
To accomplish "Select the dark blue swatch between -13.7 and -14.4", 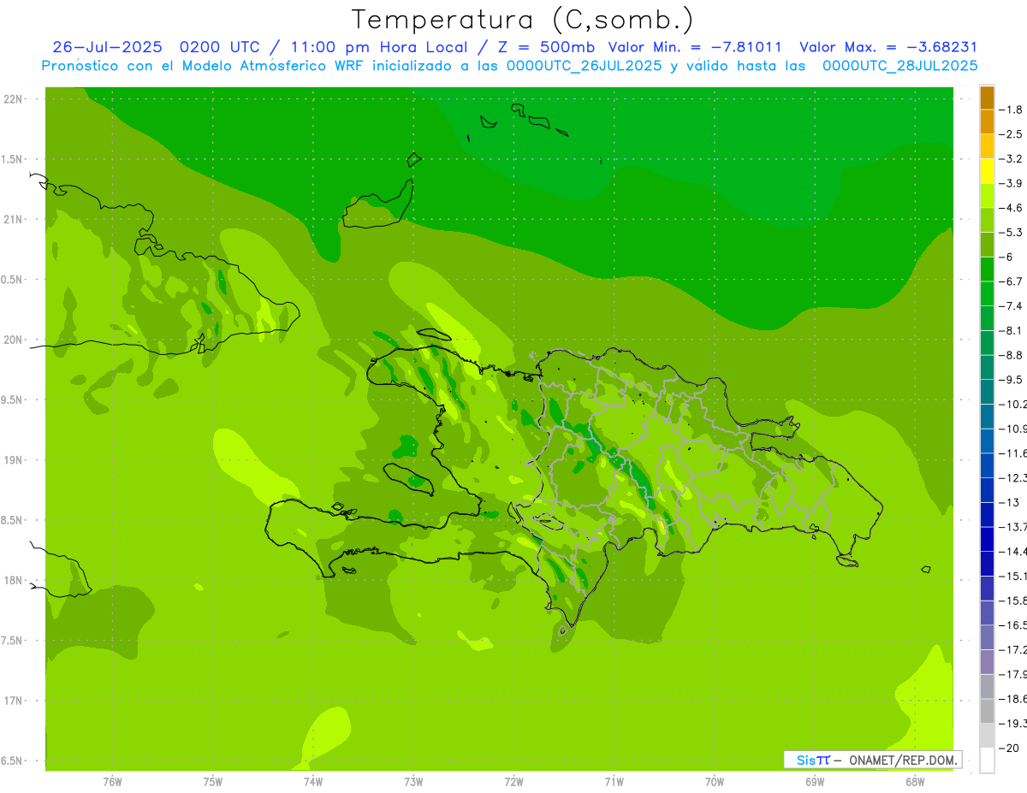I will 987,539.
